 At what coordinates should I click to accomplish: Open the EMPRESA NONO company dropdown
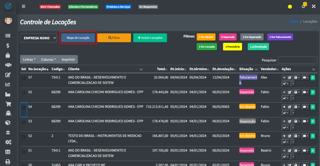tap(38, 38)
